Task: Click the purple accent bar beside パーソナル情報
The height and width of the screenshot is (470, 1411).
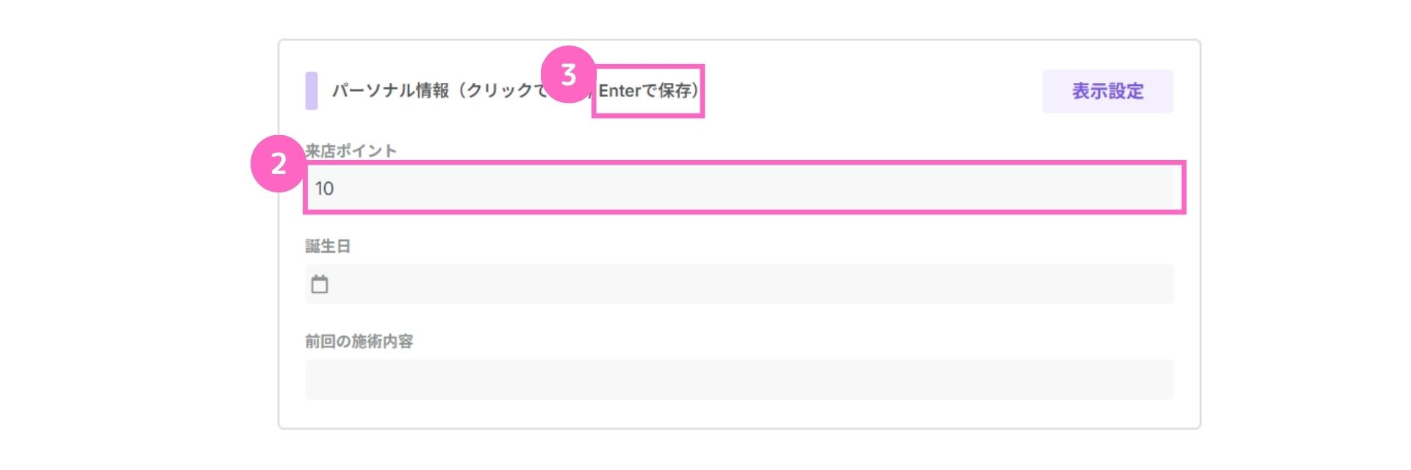Action: click(x=312, y=91)
